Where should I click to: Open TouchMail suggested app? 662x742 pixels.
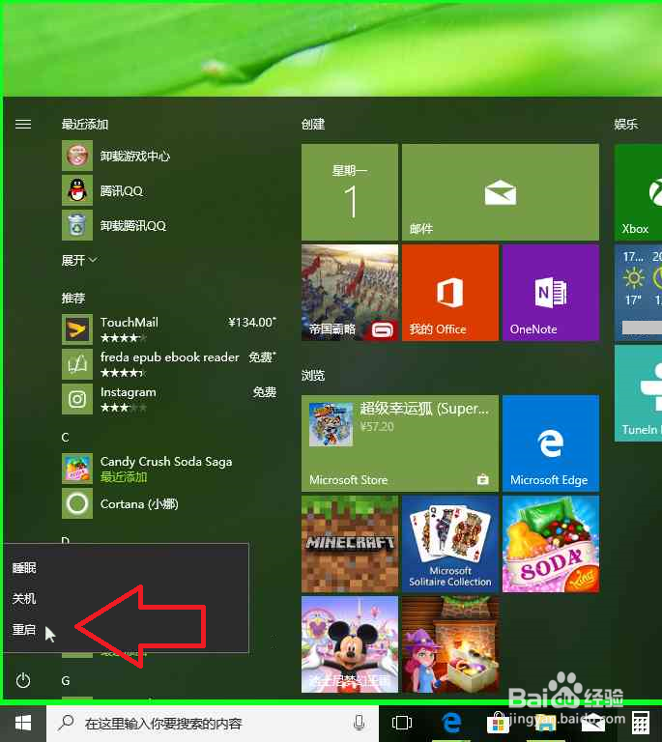[169, 328]
